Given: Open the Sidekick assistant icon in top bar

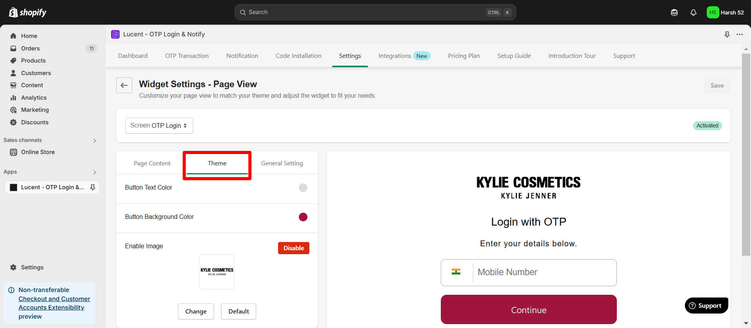Looking at the screenshot, I should pos(674,13).
